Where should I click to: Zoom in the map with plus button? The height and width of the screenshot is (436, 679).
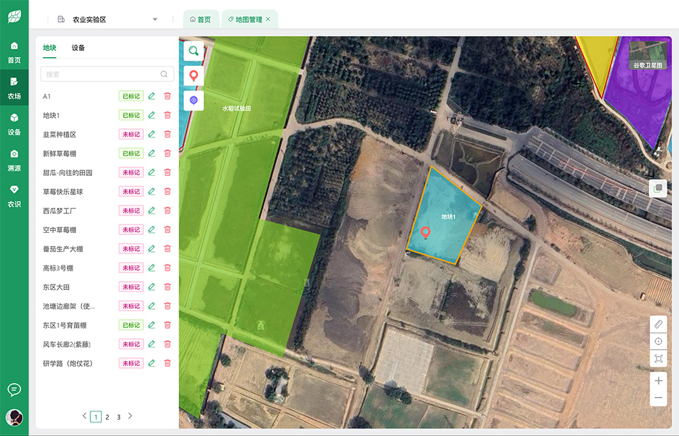(658, 380)
